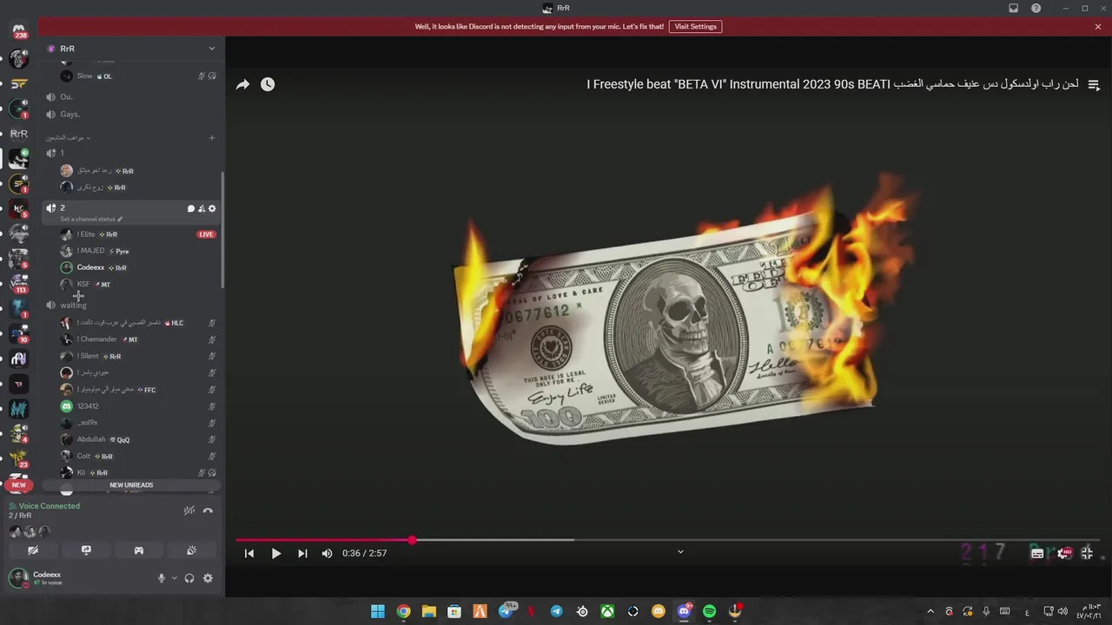Click Visit Settings in the red banner
1112x625 pixels.
pyautogui.click(x=696, y=27)
